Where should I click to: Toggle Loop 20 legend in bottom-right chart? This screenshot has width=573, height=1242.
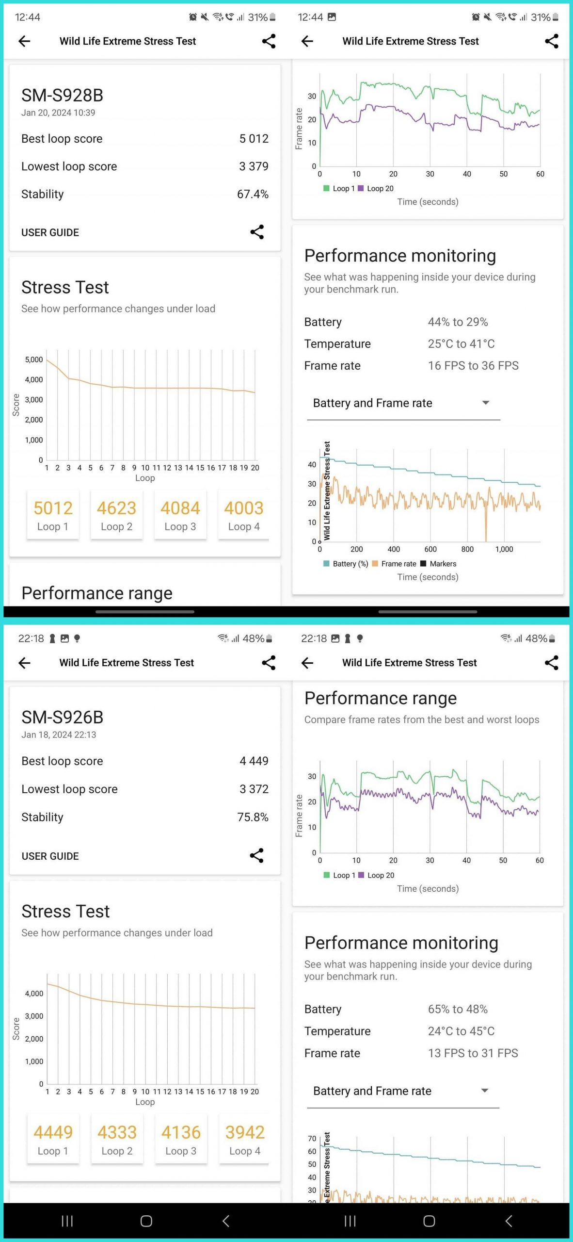coord(376,875)
